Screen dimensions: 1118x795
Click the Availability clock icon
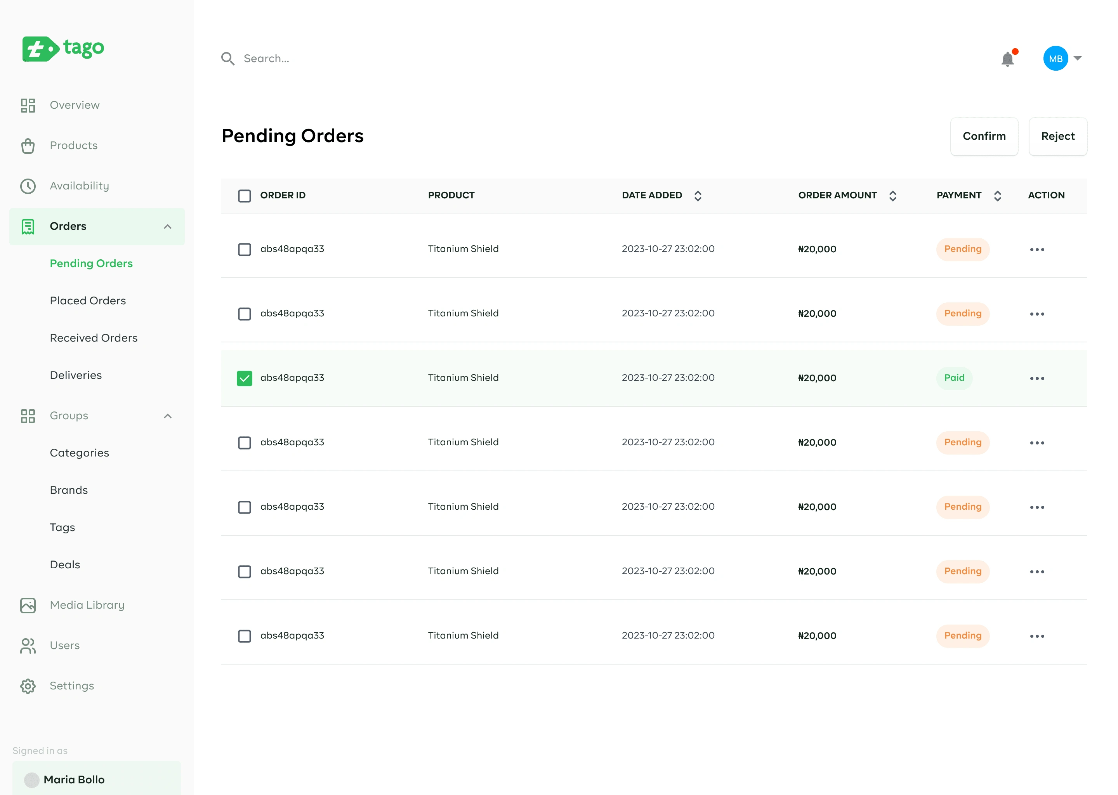(x=28, y=186)
